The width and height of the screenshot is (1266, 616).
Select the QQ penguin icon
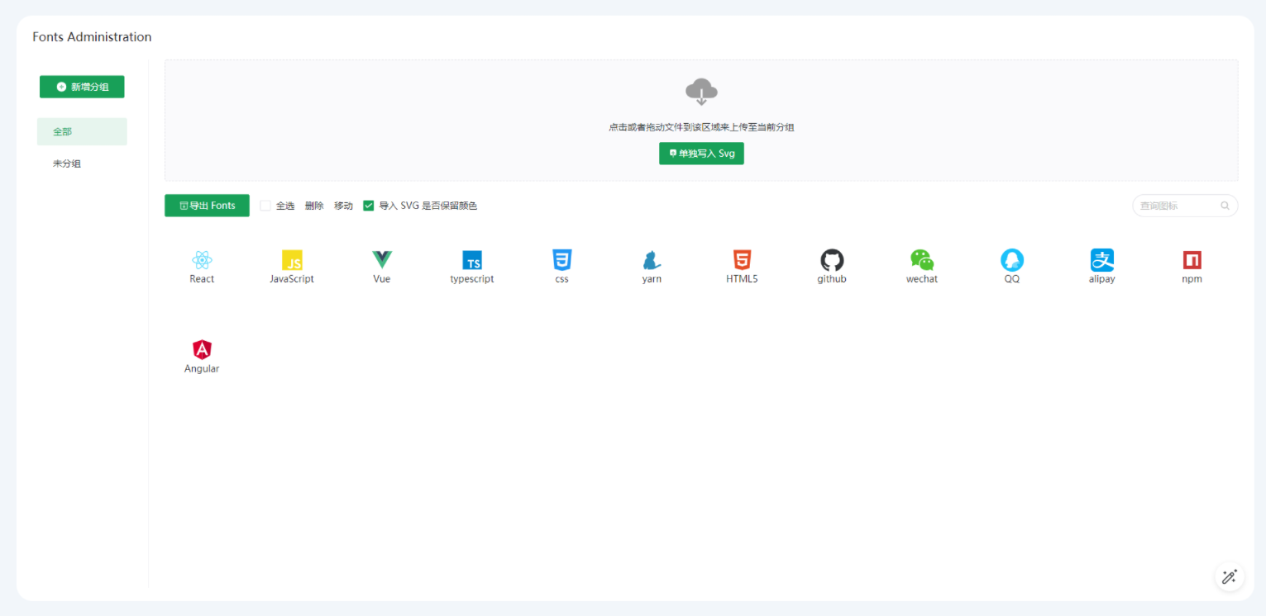1012,260
